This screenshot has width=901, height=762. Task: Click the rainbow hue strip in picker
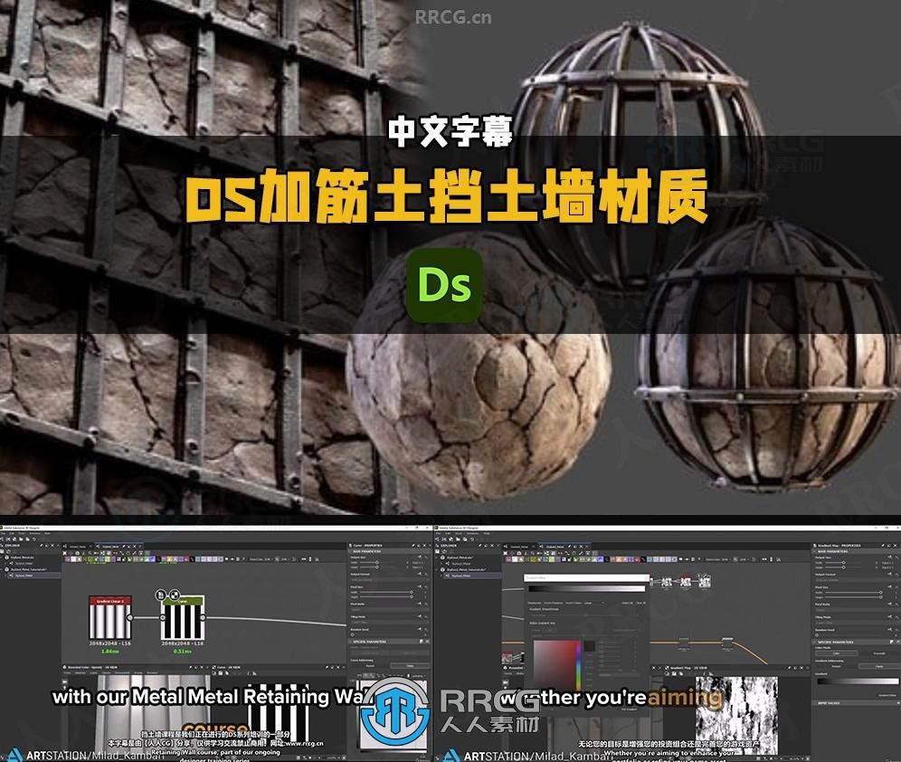579,665
